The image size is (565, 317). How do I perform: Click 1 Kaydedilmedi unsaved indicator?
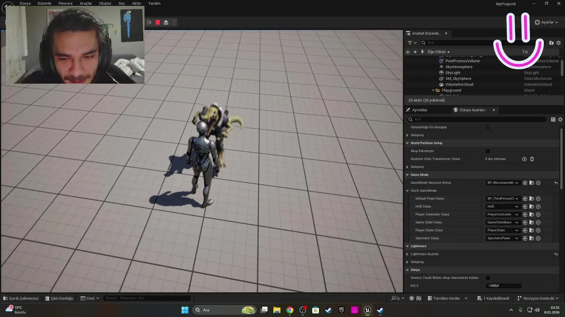tap(493, 298)
